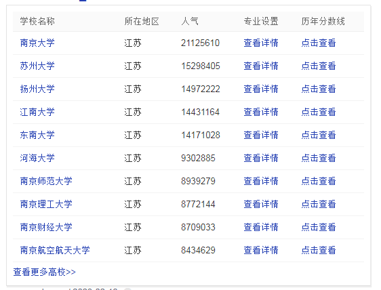Select popularity value 14171028
The height and width of the screenshot is (290, 381).
tap(201, 135)
